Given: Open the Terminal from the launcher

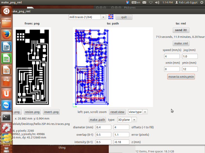Looking at the screenshot, I should (x=6, y=117).
